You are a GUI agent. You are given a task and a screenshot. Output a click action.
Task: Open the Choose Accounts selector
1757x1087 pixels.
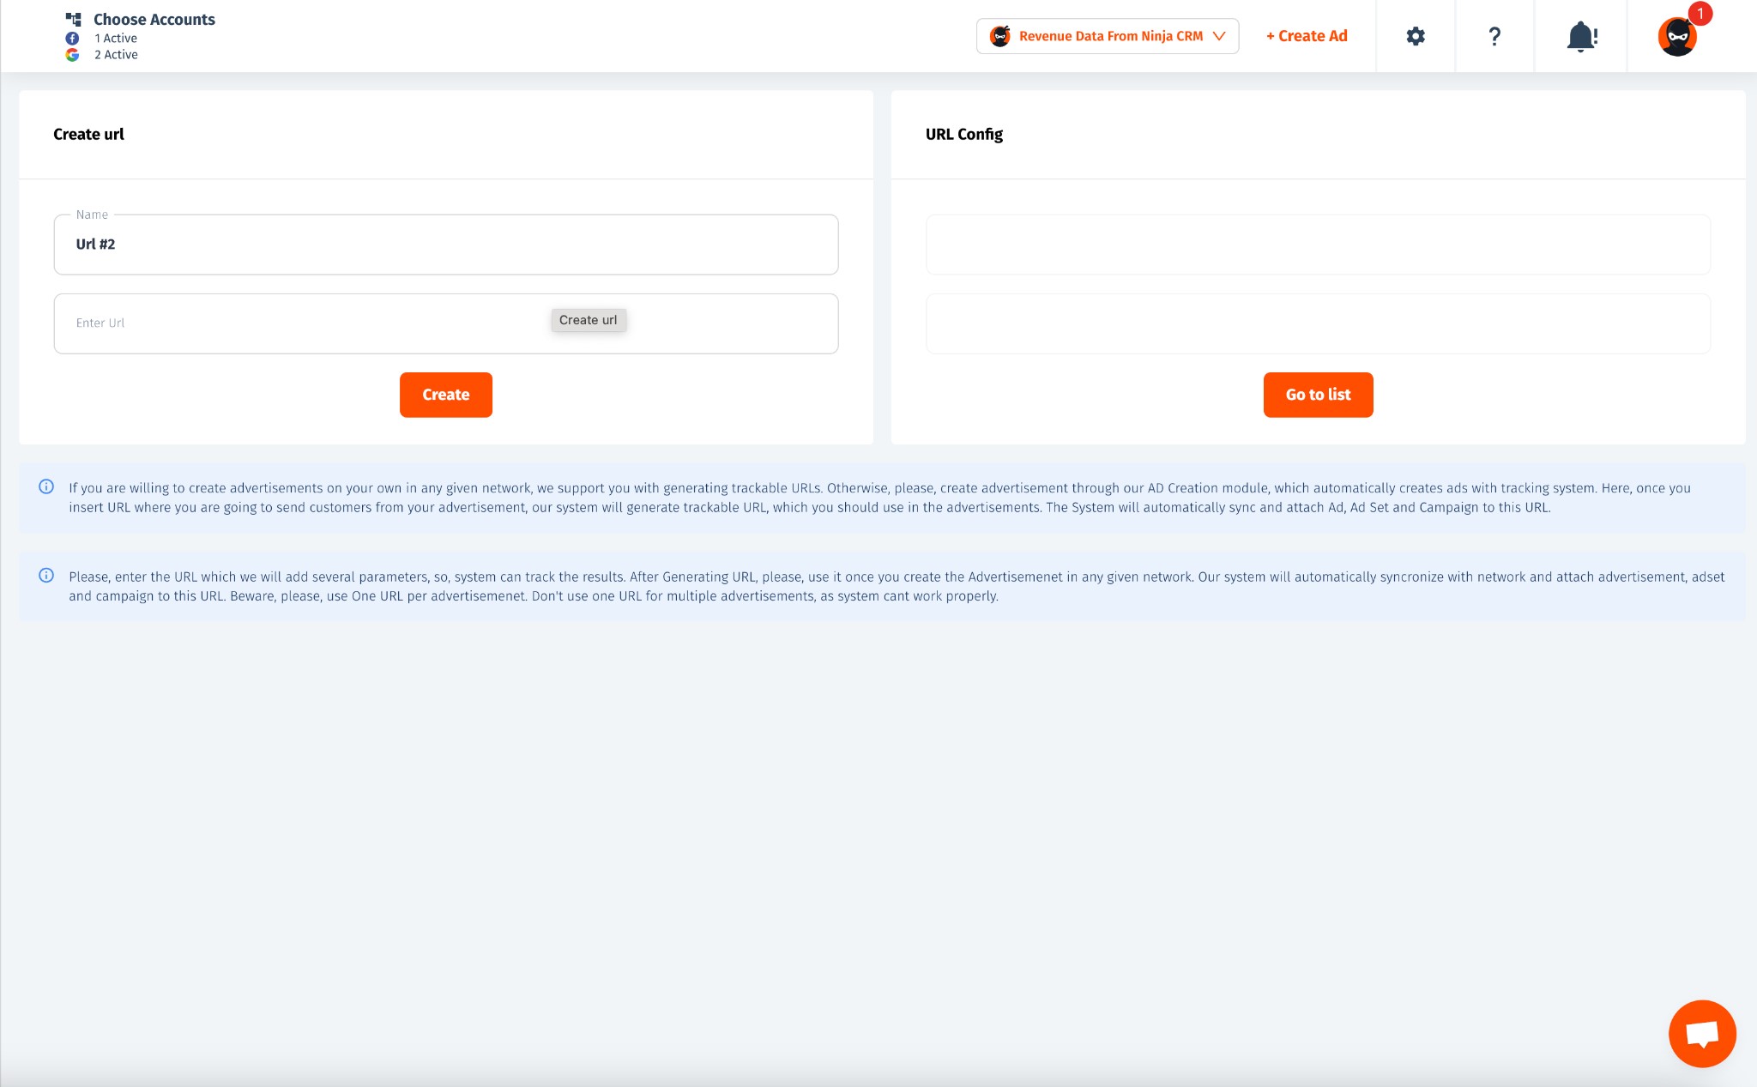[154, 20]
